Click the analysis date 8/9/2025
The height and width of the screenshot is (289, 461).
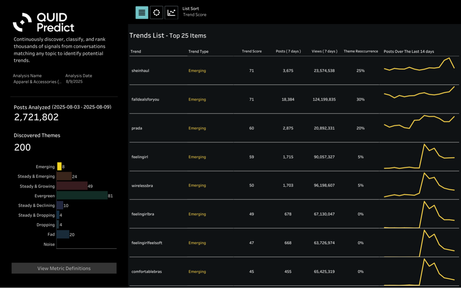click(74, 81)
